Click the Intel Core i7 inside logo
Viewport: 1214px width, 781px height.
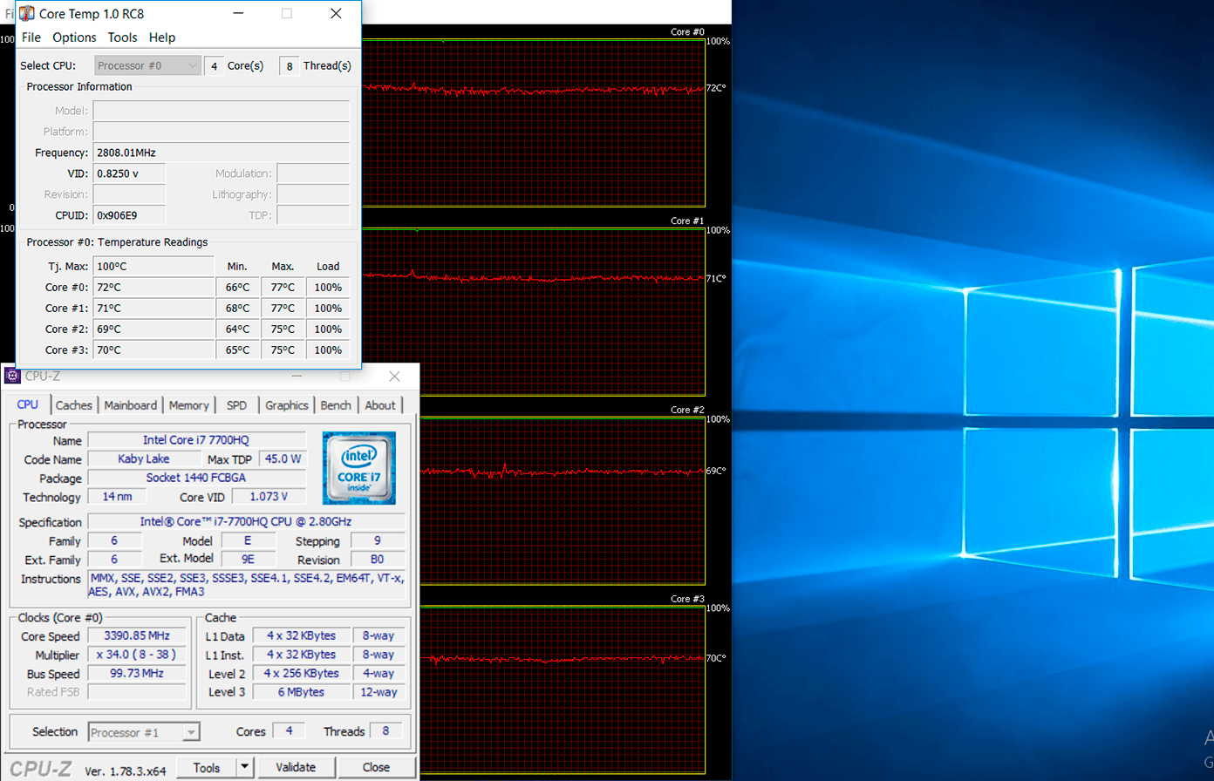[x=358, y=468]
